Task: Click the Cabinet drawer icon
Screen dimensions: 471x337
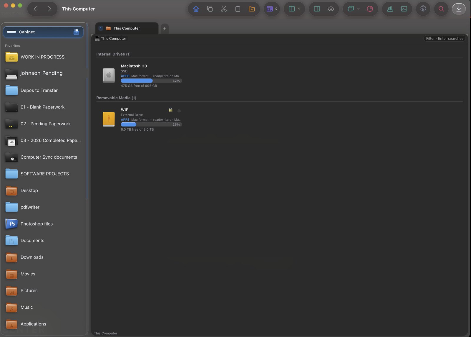Action: point(76,32)
